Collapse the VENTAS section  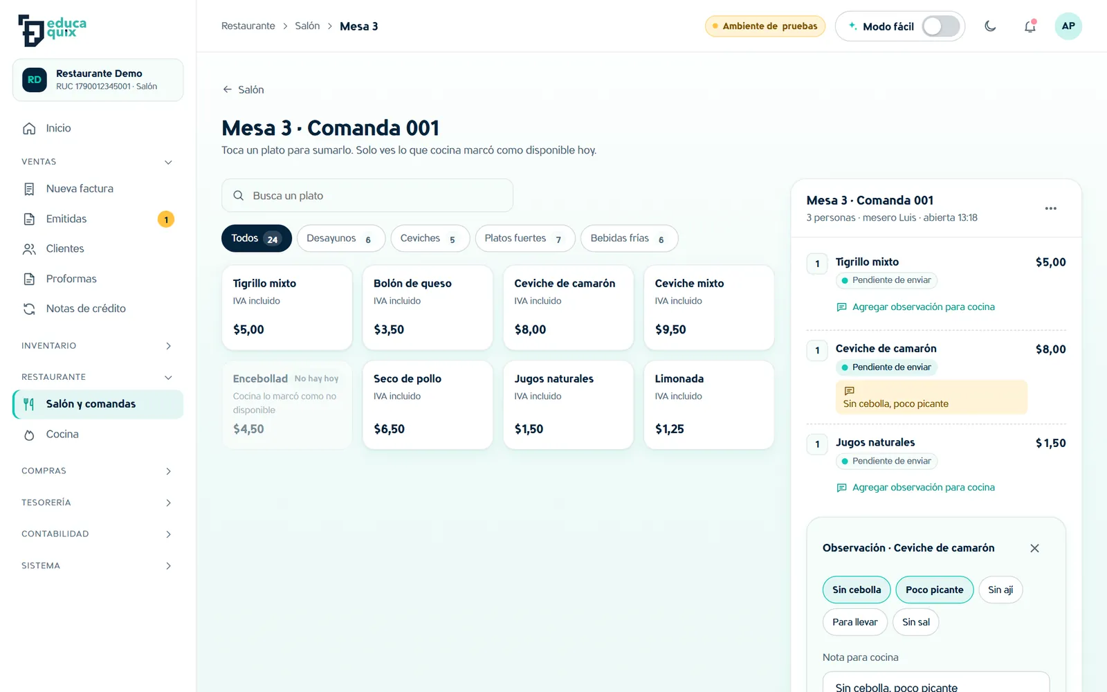(x=98, y=162)
